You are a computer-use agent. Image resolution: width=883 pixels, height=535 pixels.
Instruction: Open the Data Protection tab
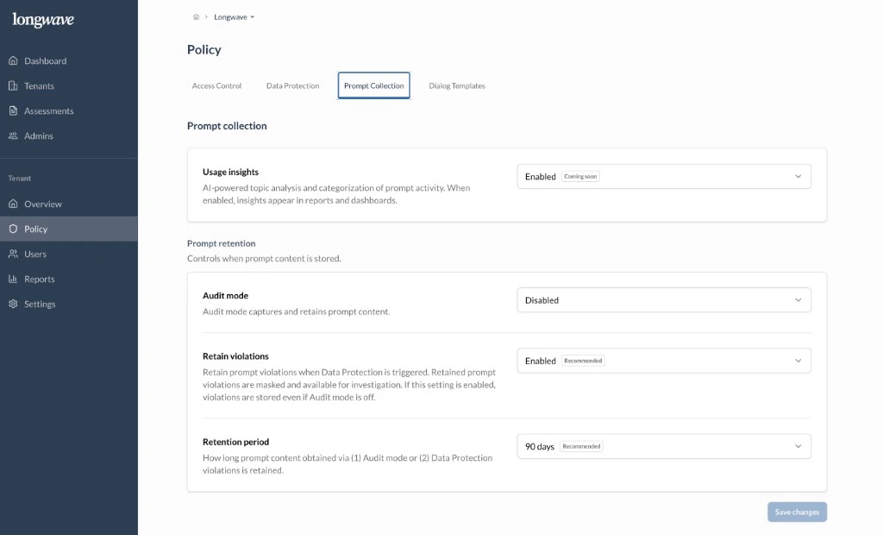point(292,85)
